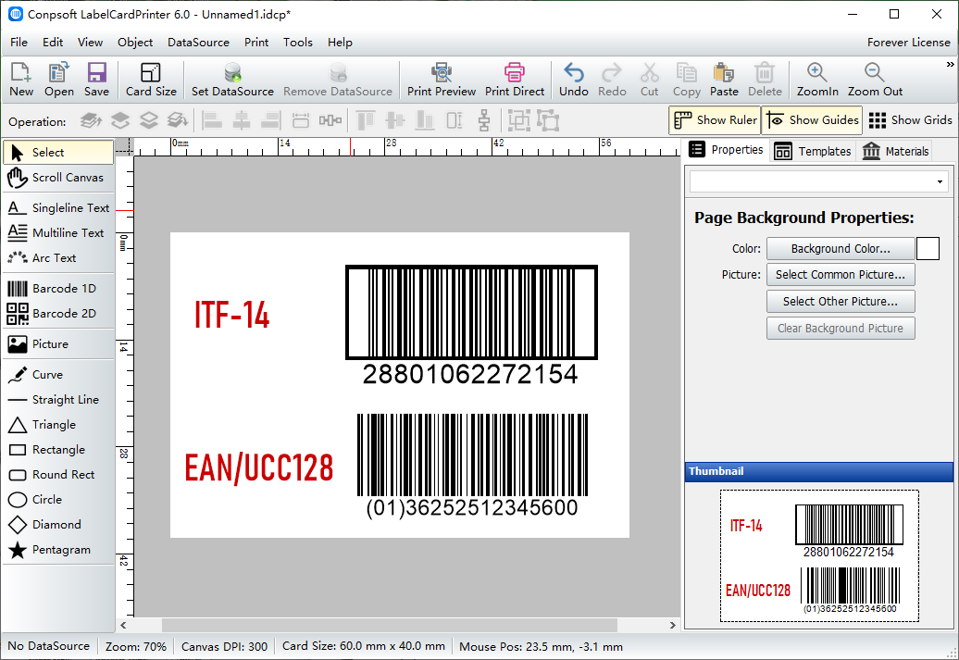Switch to the Properties tab
This screenshot has height=660, width=959.
tap(726, 150)
